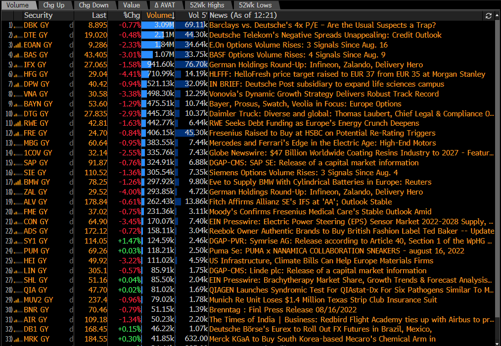Click the delayed 'd' marker for SAP GY

pos(71,163)
